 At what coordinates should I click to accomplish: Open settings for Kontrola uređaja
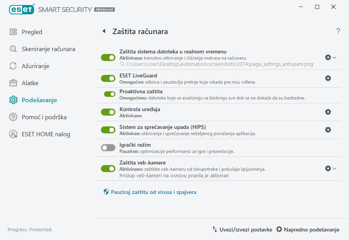(x=328, y=112)
